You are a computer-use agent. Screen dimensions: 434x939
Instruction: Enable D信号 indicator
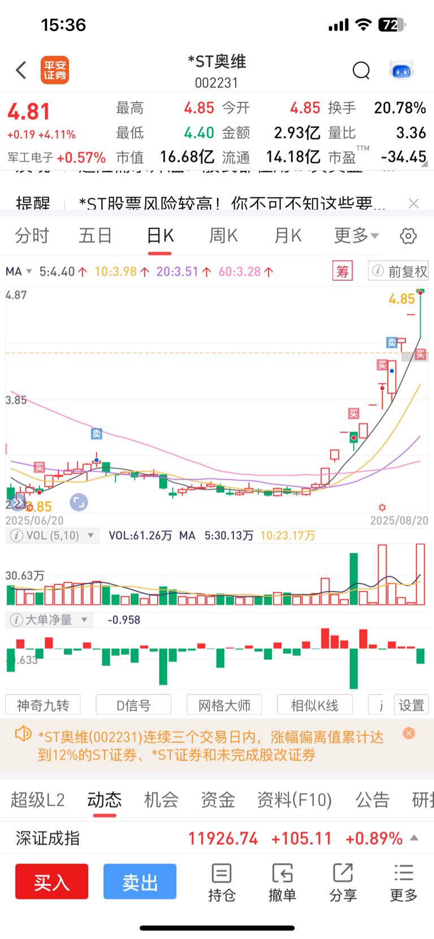pyautogui.click(x=134, y=705)
